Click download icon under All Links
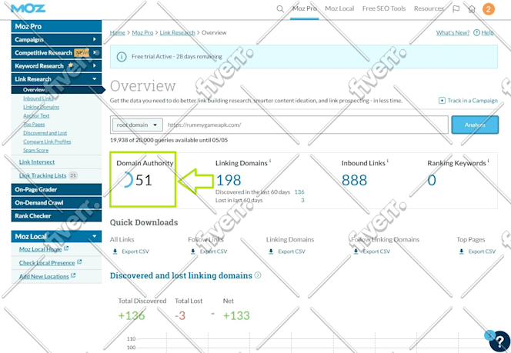Screen dimensions: 511x353 (x=115, y=251)
